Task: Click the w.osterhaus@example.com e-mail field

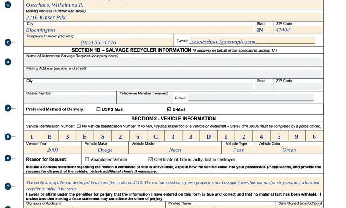Action: [x=252, y=41]
